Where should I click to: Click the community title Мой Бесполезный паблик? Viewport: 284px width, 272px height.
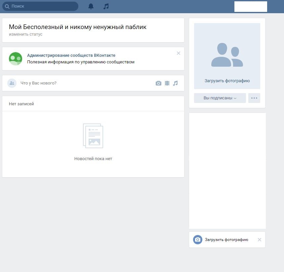point(77,27)
